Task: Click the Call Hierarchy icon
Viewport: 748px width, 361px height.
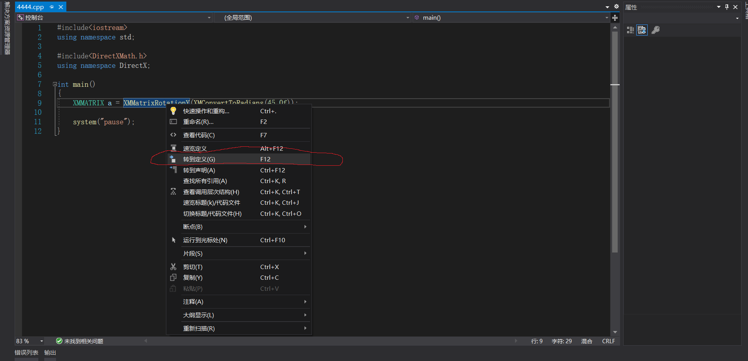Action: coord(173,192)
